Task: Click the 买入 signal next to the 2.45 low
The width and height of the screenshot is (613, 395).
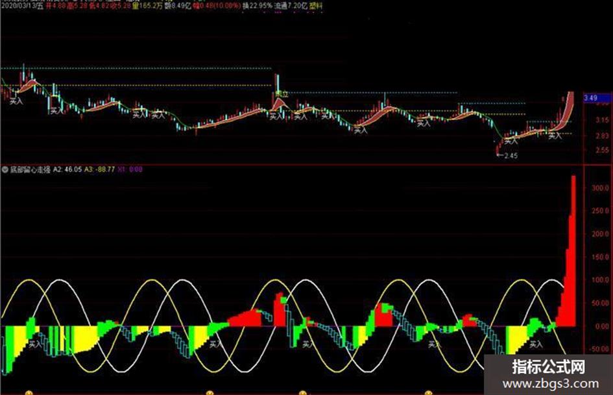Action: 511,141
